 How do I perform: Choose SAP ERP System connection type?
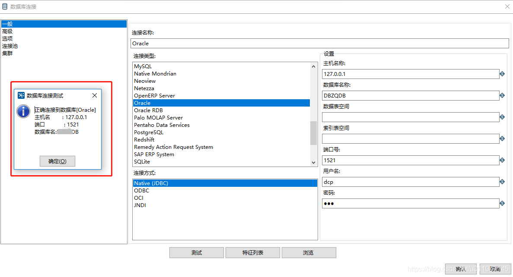(221, 154)
